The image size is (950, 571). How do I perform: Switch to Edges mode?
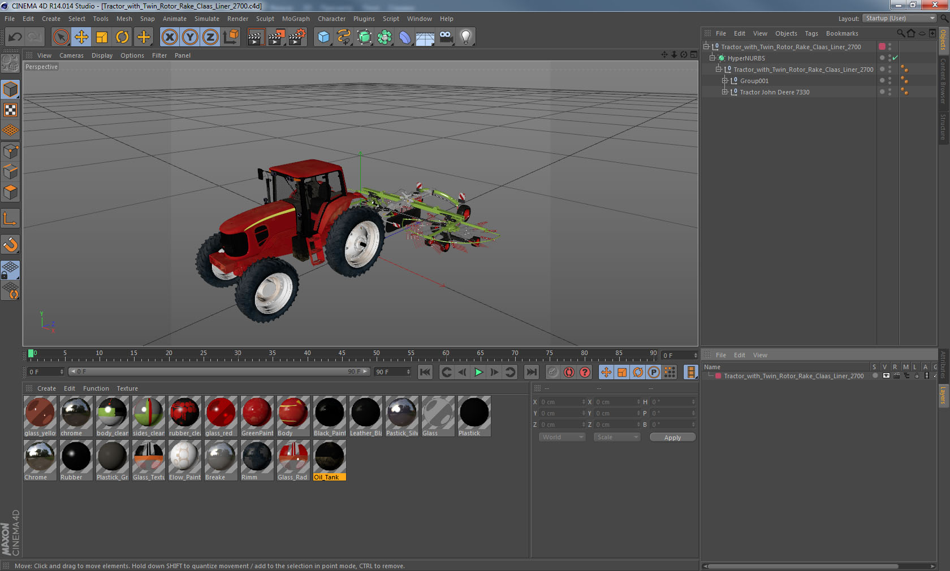click(10, 172)
